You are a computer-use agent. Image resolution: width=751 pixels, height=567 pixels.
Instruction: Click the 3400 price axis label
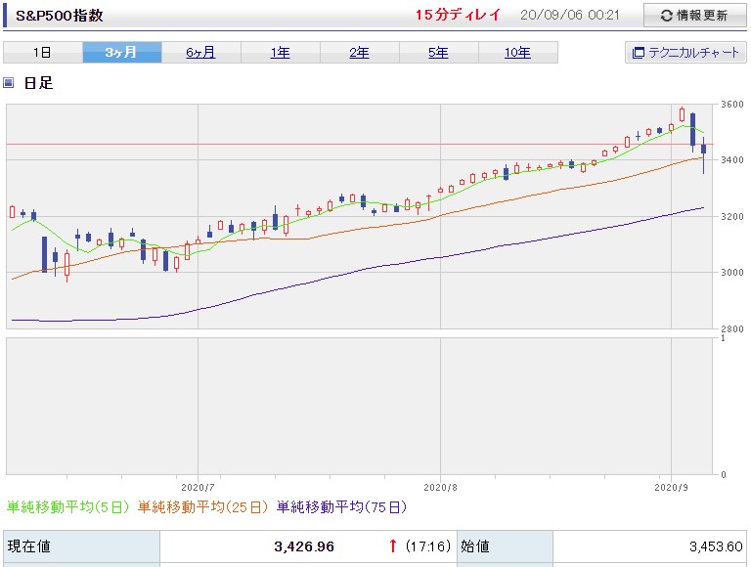[732, 160]
